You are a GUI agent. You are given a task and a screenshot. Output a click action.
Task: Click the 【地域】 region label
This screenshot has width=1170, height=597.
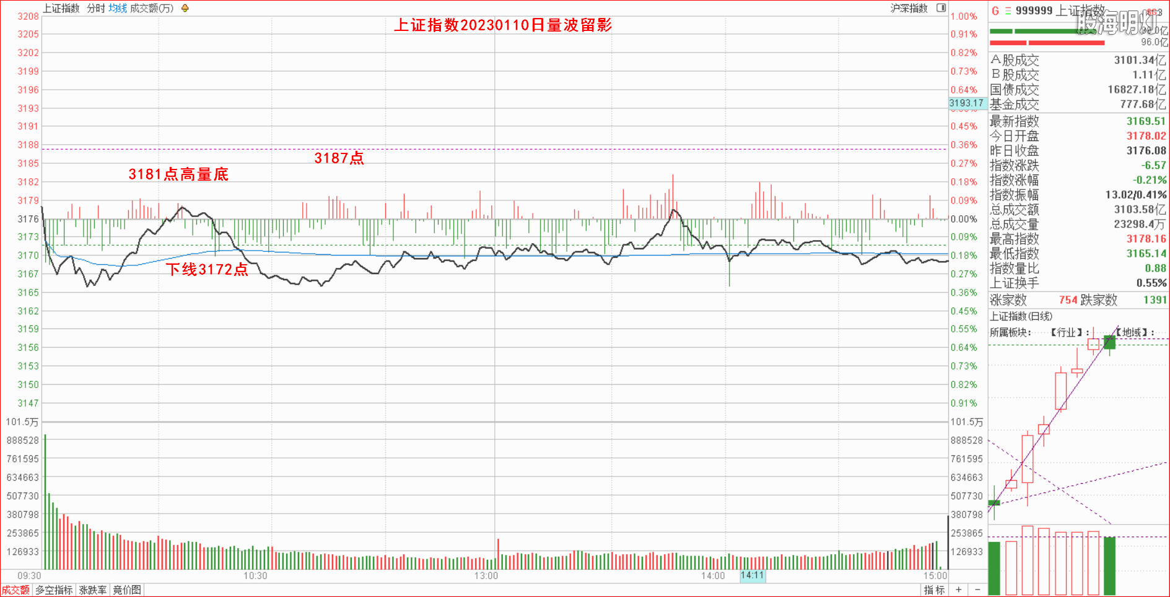pyautogui.click(x=1132, y=332)
